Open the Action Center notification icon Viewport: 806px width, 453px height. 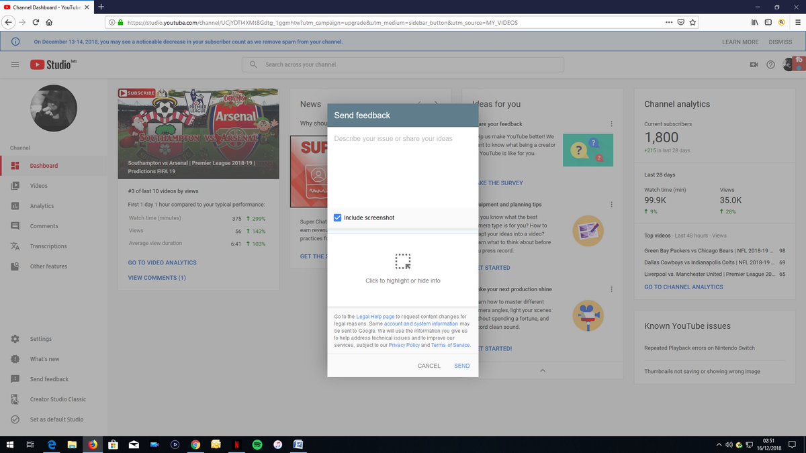(793, 444)
